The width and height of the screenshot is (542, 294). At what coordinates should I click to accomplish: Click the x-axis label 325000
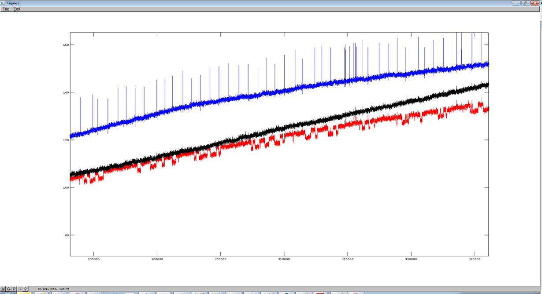click(475, 259)
